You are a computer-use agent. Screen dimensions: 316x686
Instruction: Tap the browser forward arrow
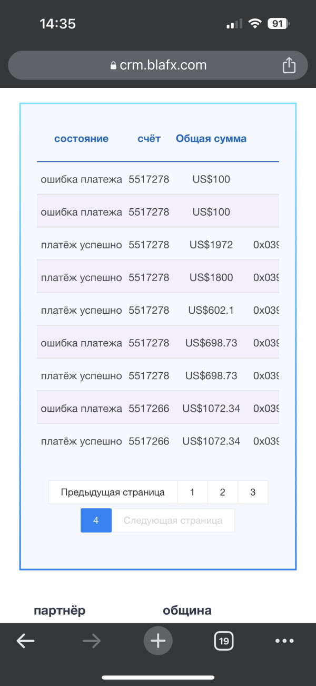coord(92,641)
